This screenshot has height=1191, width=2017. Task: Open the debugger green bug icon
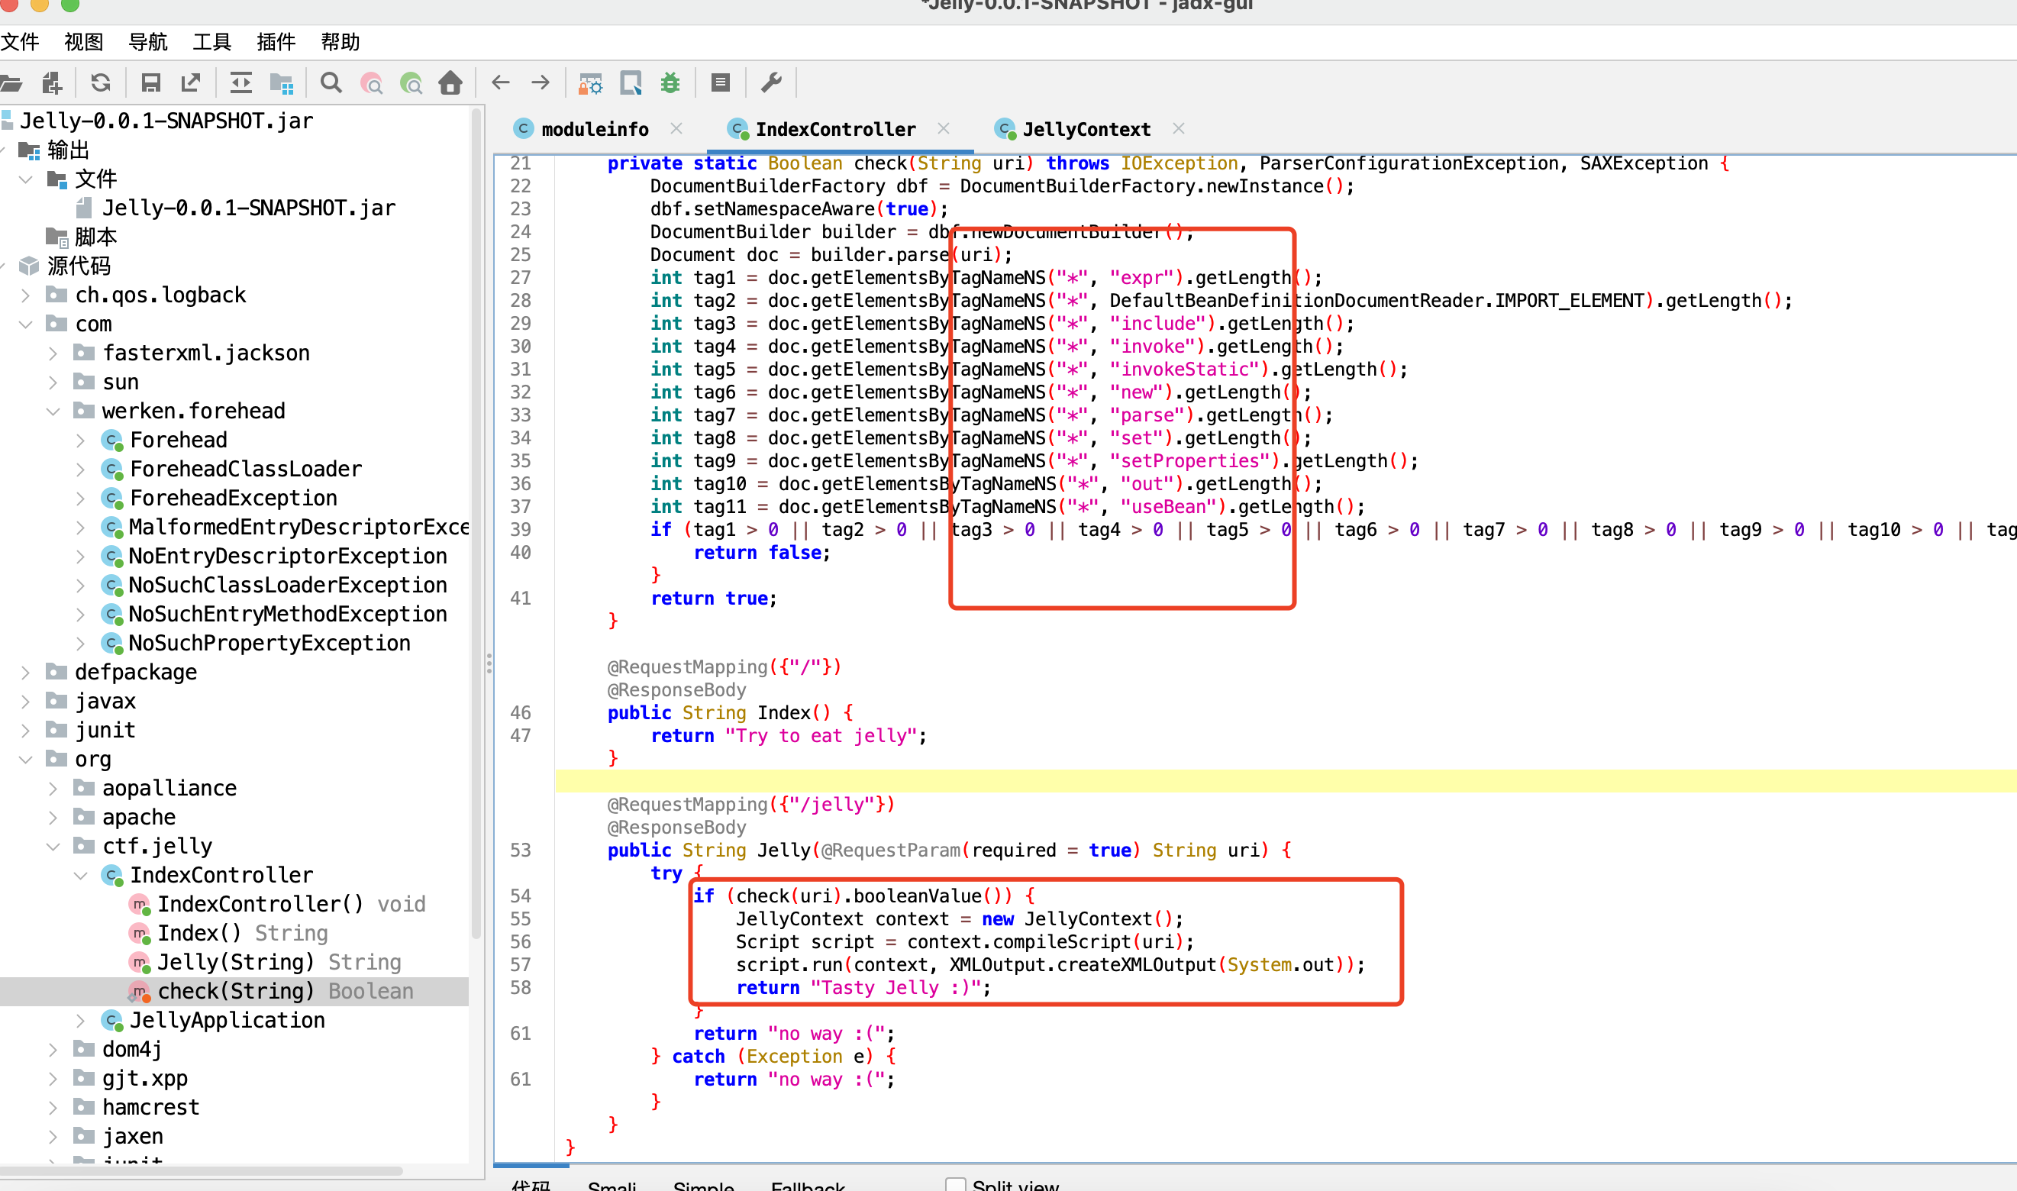670,82
